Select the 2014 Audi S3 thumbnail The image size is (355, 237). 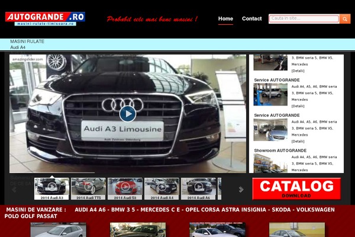pyautogui.click(x=125, y=188)
